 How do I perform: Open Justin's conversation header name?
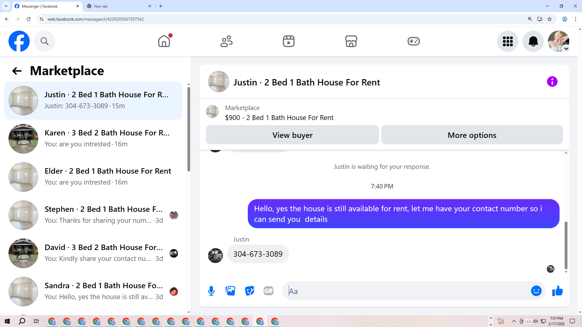click(306, 82)
